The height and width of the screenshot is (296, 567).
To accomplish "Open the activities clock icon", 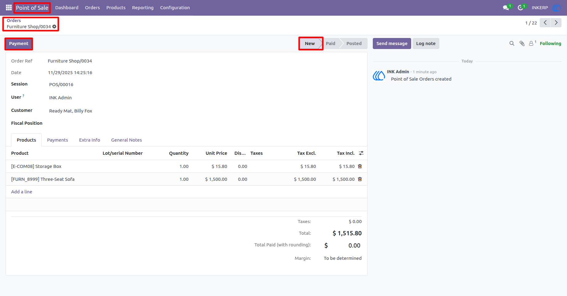I will click(x=520, y=8).
